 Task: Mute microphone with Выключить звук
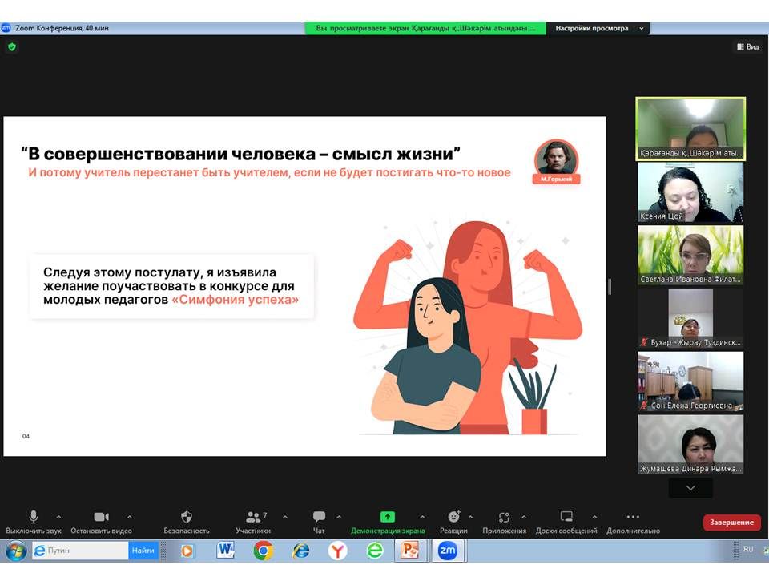click(x=33, y=518)
